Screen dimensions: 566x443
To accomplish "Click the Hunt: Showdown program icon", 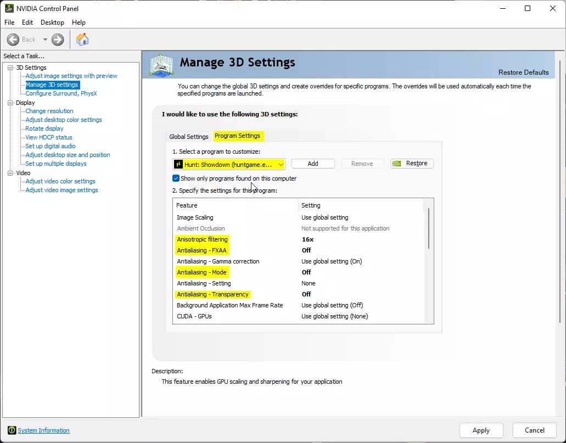I will click(x=178, y=165).
